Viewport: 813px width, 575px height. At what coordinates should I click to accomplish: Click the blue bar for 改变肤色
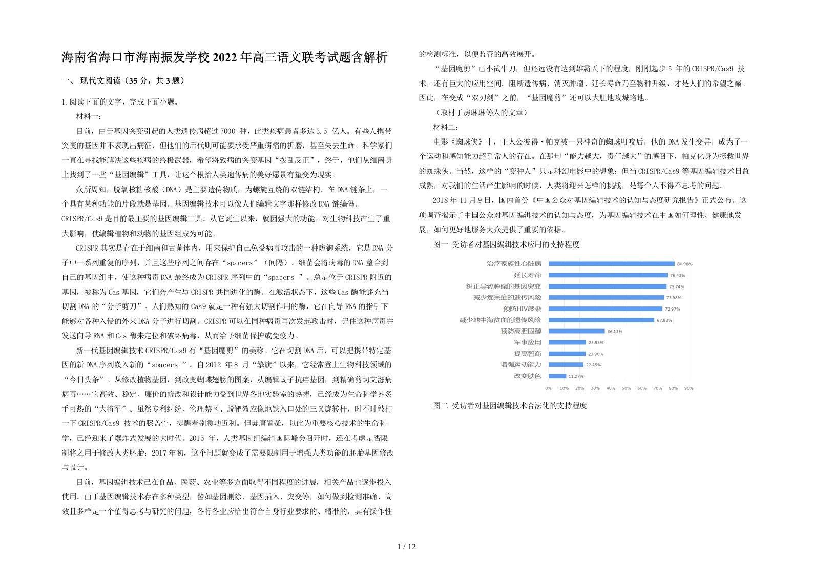coord(557,376)
